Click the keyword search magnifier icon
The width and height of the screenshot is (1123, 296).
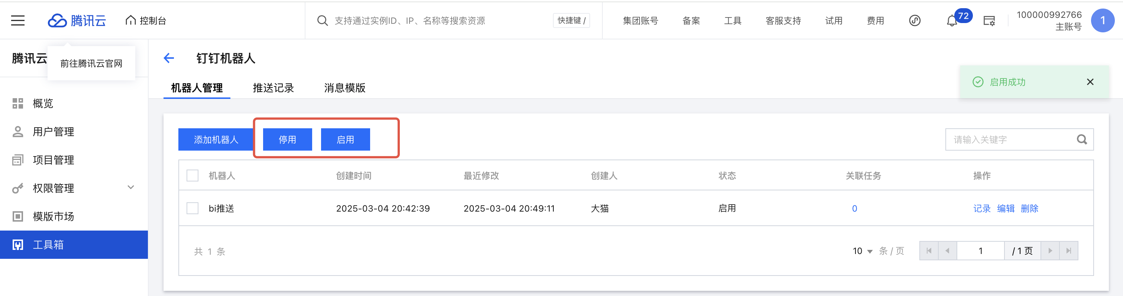[x=1082, y=139]
